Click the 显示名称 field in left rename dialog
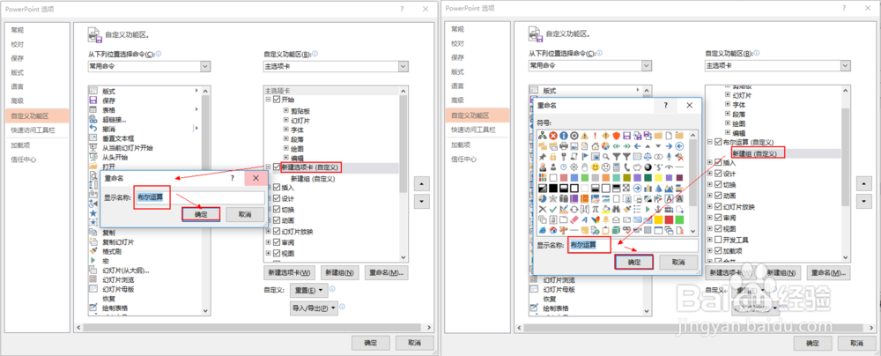 [x=199, y=197]
